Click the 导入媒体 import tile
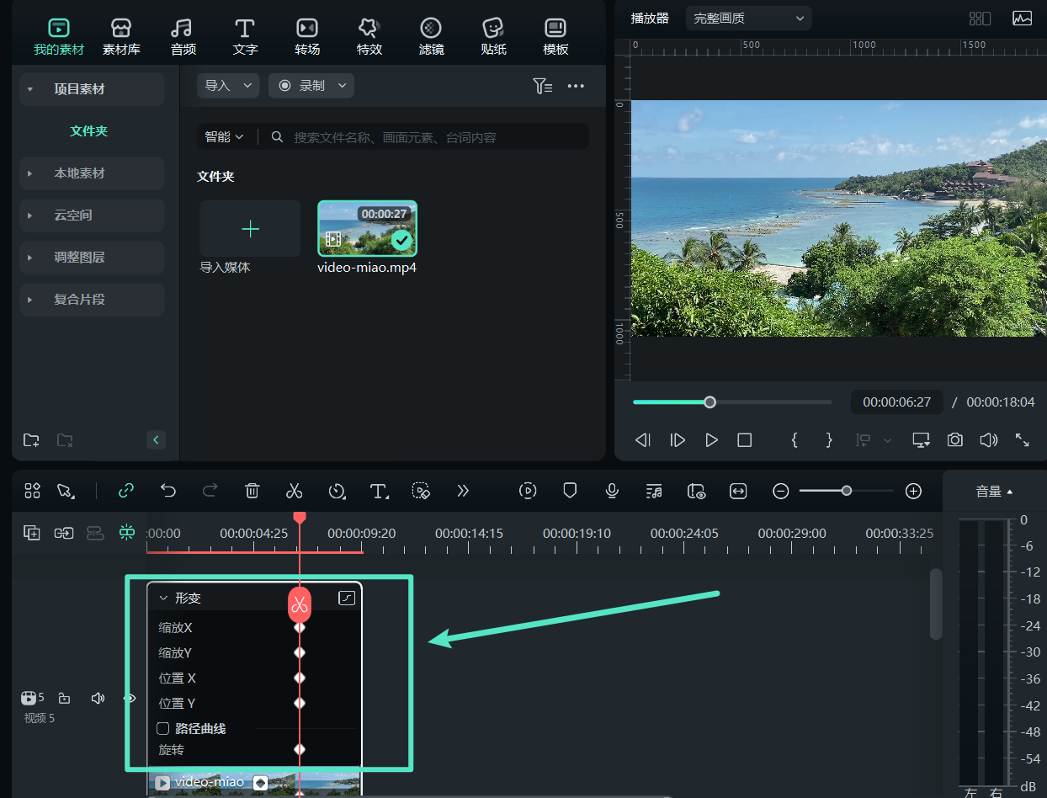The height and width of the screenshot is (798, 1047). [x=250, y=229]
